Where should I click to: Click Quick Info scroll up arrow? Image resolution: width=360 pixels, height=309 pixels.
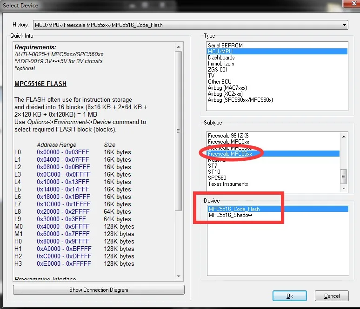click(x=179, y=47)
